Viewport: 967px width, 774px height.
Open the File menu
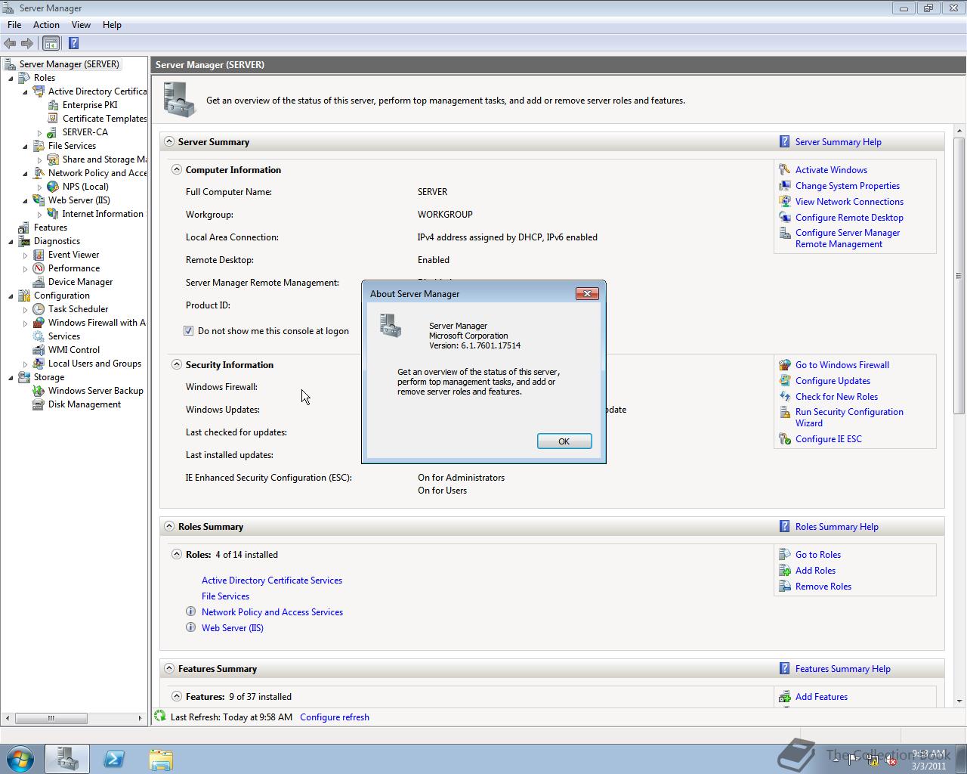[x=14, y=25]
